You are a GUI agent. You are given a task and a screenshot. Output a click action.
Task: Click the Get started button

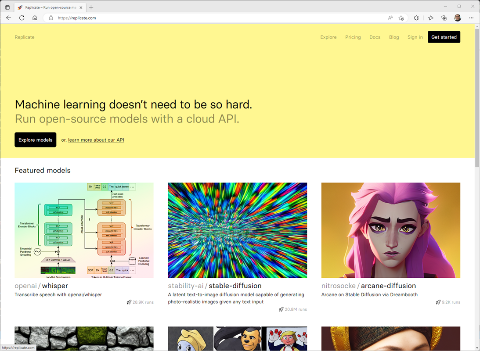444,37
